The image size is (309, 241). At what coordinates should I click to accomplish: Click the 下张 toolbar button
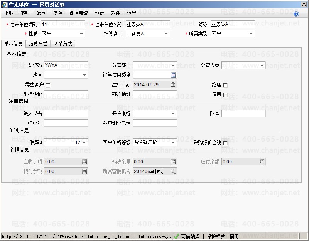tap(25, 13)
